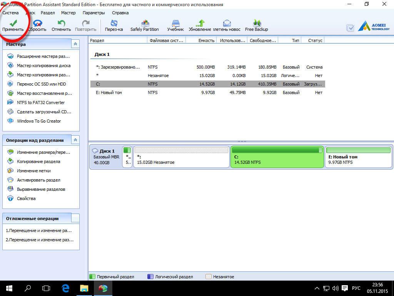Open File Explorer from the taskbar
Image resolution: width=394 pixels, height=296 pixels.
pos(84,288)
